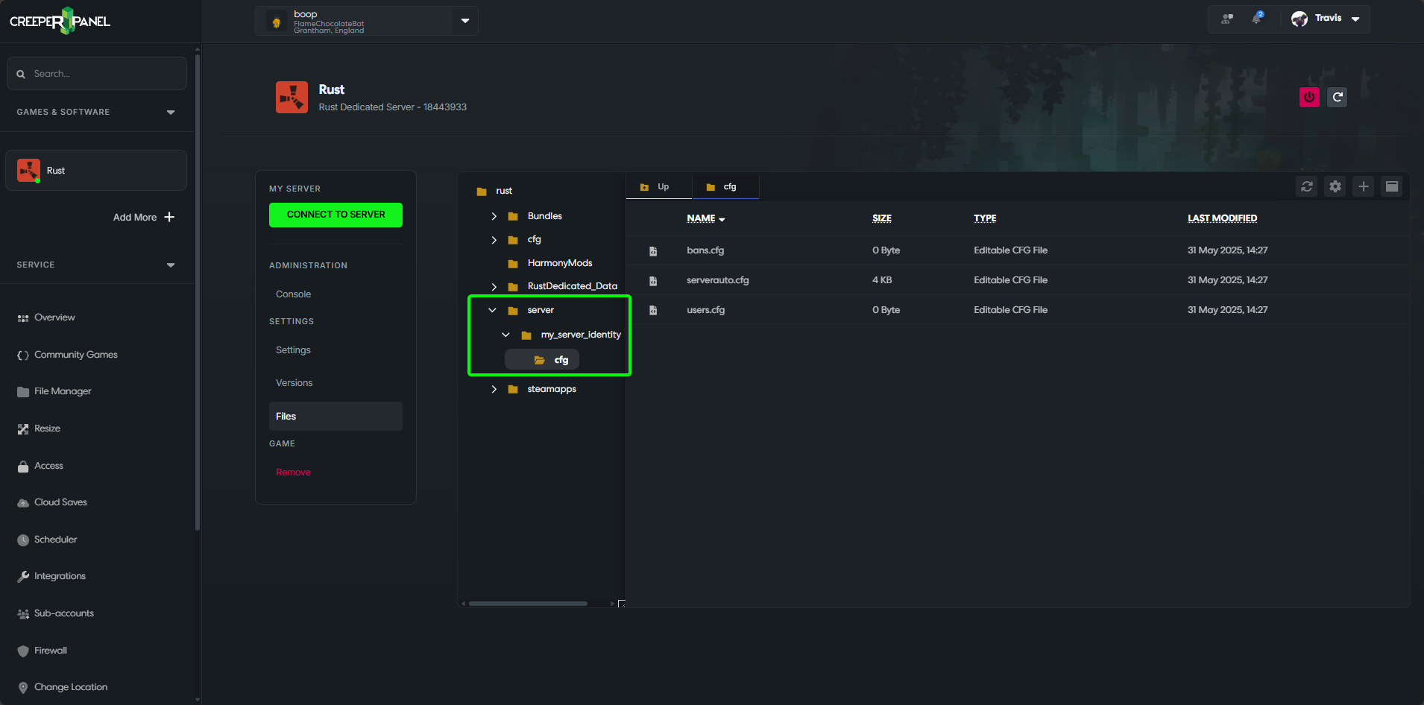Click the red power button for Rust server
The height and width of the screenshot is (705, 1424).
click(x=1309, y=97)
